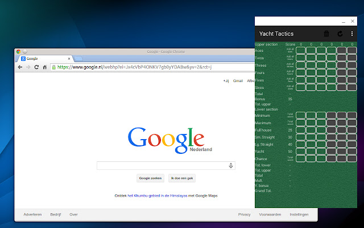Open the Instellingen link in the footer
The width and height of the screenshot is (364, 228).
pos(299,214)
